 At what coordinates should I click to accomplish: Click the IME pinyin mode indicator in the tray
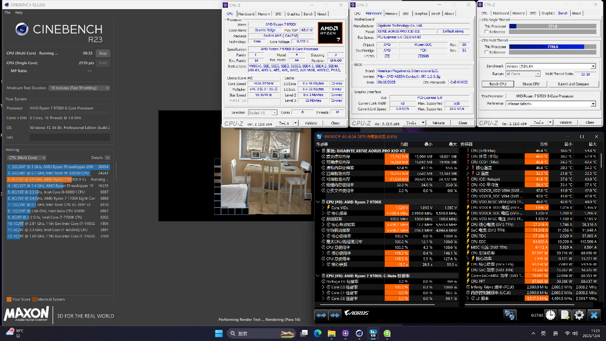[x=555, y=333]
